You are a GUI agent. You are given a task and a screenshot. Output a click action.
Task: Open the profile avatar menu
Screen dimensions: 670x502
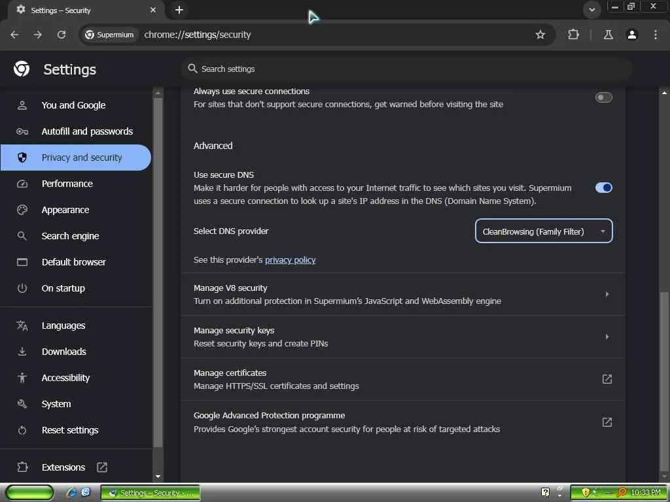click(x=632, y=35)
